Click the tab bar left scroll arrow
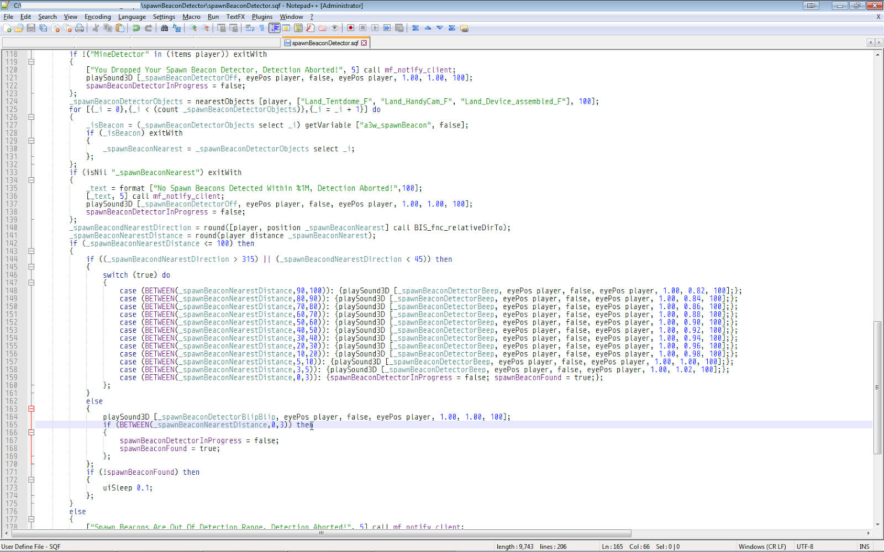884x552 pixels. pyautogui.click(x=871, y=43)
